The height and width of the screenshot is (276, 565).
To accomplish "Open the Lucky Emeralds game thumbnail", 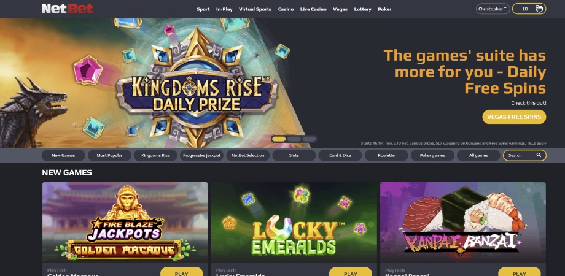I will (x=294, y=221).
